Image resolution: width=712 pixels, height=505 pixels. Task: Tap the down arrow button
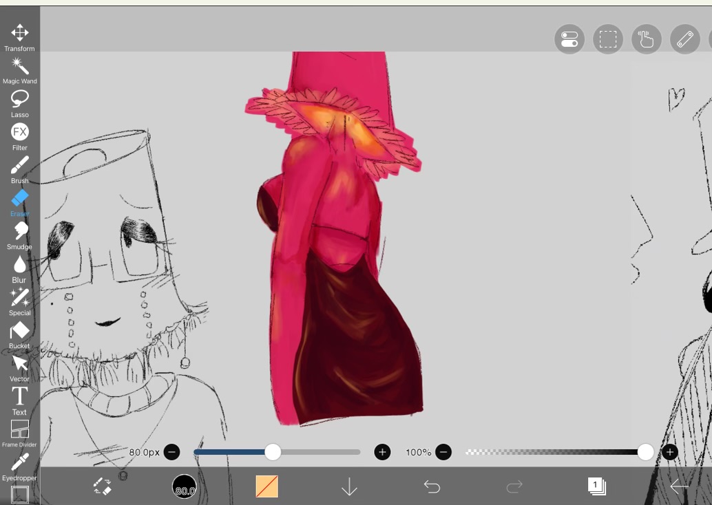point(349,486)
